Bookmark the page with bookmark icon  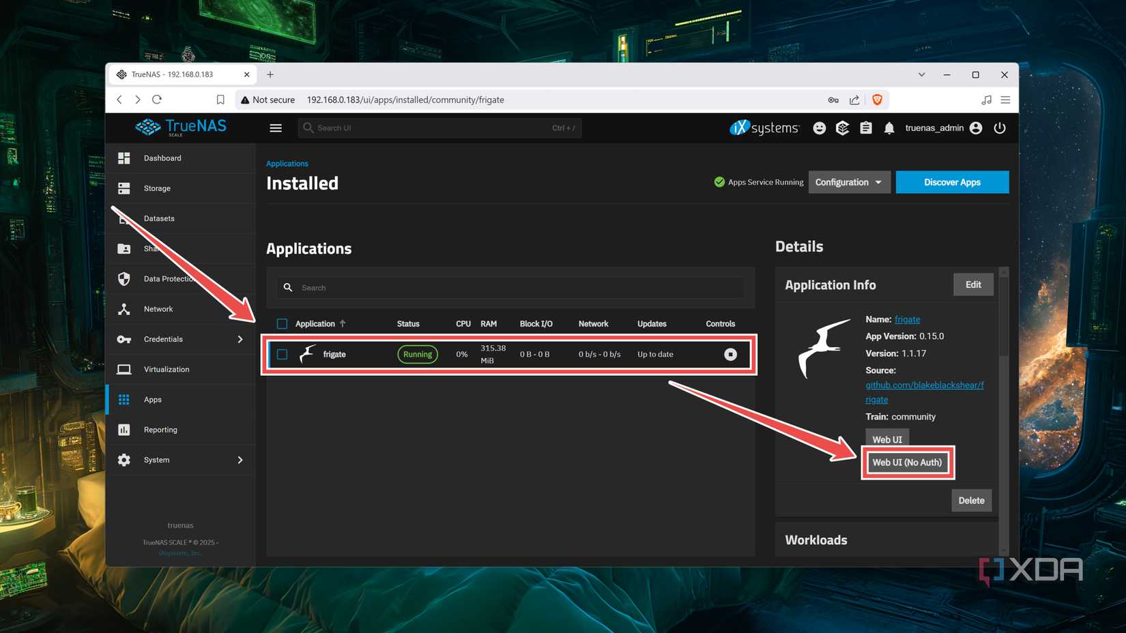[220, 100]
